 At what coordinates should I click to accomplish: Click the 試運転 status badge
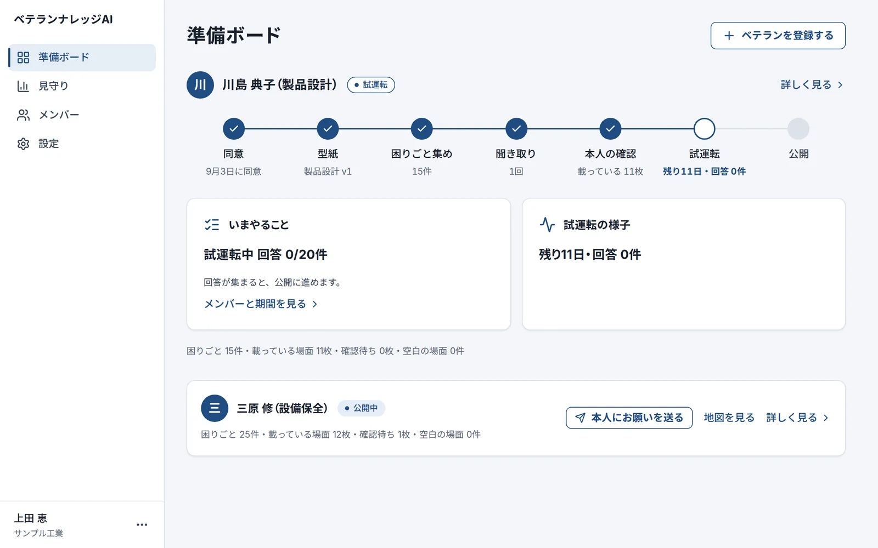371,85
